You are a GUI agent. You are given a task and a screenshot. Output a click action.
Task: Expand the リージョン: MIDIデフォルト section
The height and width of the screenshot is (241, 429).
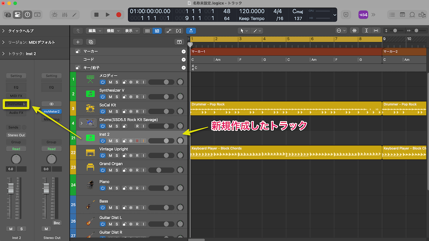click(x=3, y=42)
